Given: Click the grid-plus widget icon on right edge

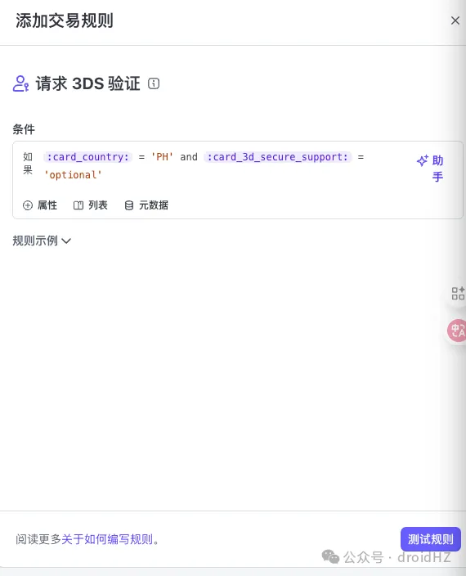Looking at the screenshot, I should (x=458, y=294).
